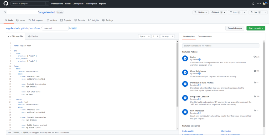Focus the main.yml filename field
The height and width of the screenshot is (136, 269).
[55, 28]
